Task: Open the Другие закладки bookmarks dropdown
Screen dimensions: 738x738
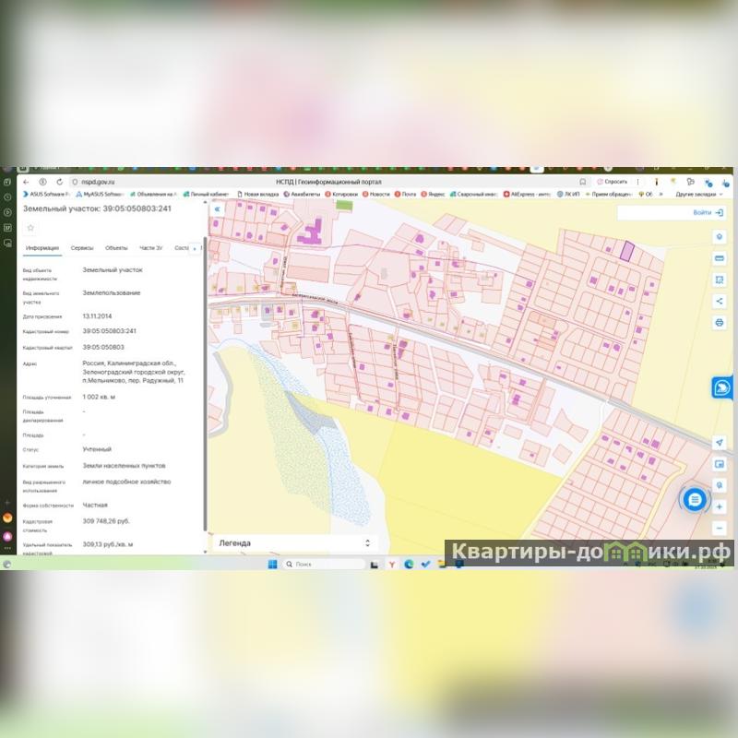Action: coord(698,195)
